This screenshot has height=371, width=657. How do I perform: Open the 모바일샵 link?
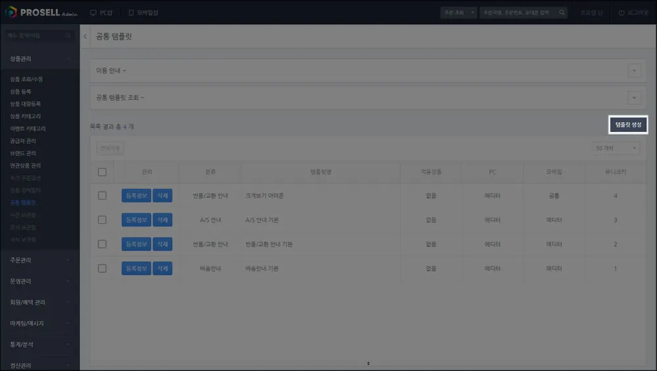click(143, 12)
